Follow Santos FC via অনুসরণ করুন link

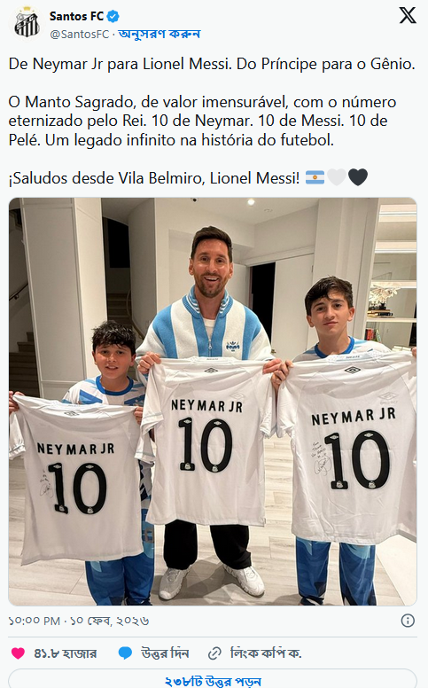(x=160, y=35)
